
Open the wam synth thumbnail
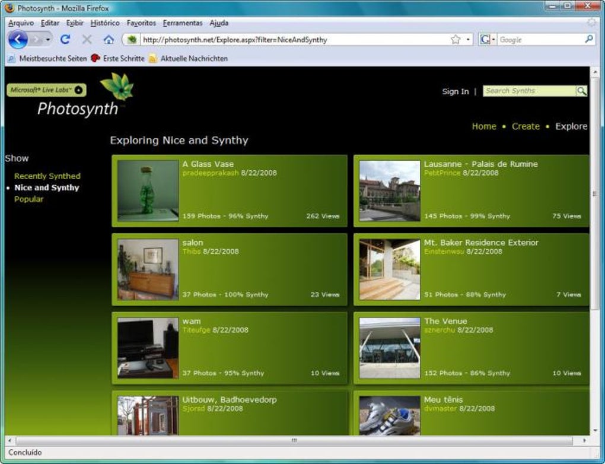[x=148, y=348]
